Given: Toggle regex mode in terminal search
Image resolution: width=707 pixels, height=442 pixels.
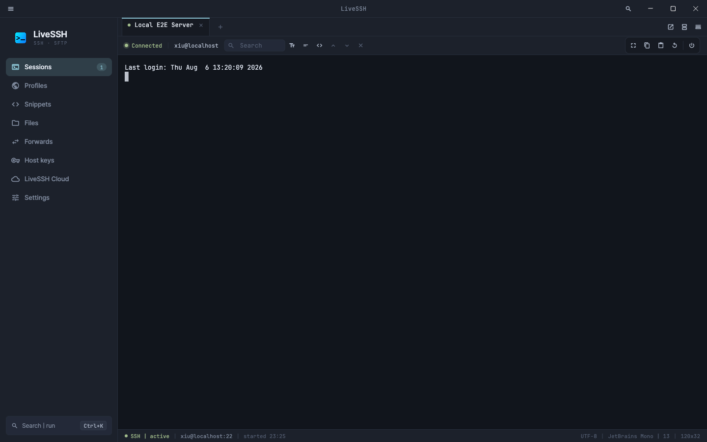Looking at the screenshot, I should point(320,46).
